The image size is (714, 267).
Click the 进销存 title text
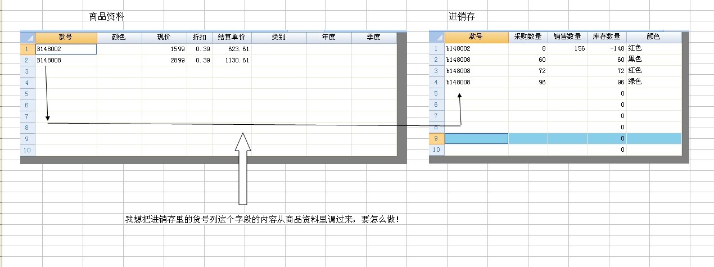462,17
